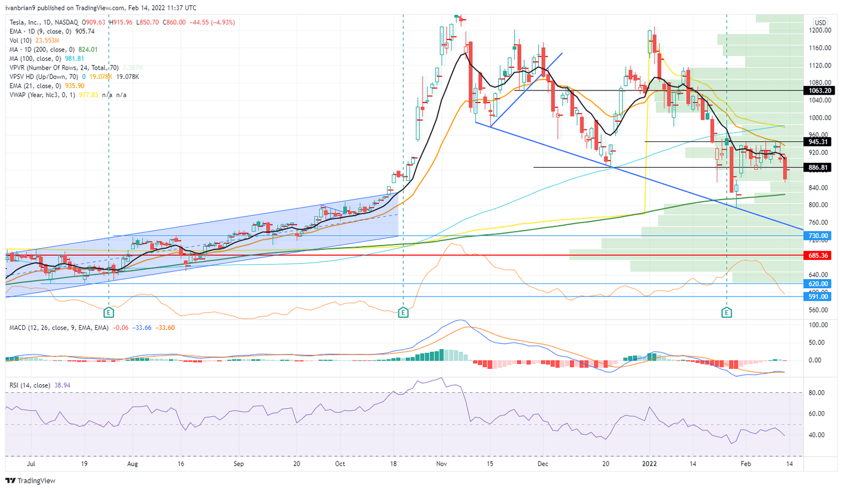Click the VPSV HD indicator legend

tap(74, 77)
